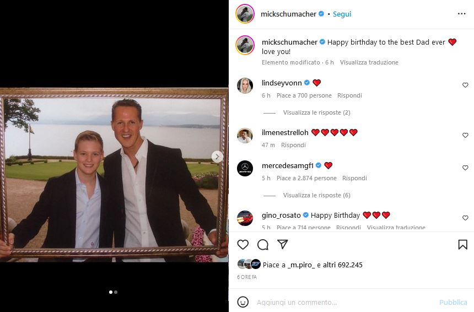Like the post with heart icon

tap(243, 245)
